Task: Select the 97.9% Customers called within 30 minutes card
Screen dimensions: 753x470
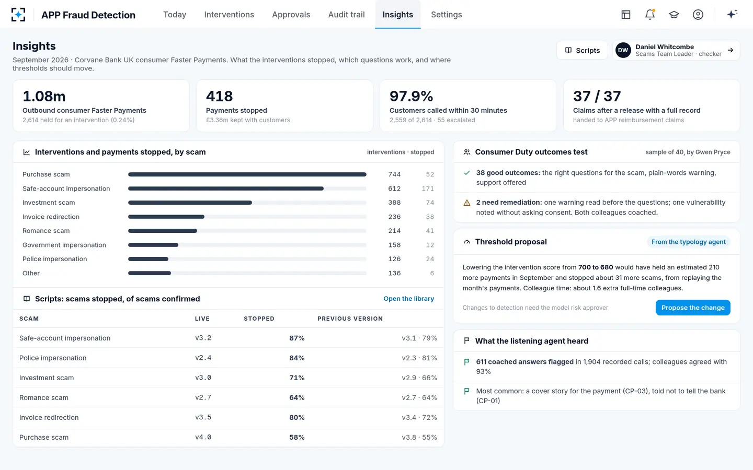Action: coord(468,105)
